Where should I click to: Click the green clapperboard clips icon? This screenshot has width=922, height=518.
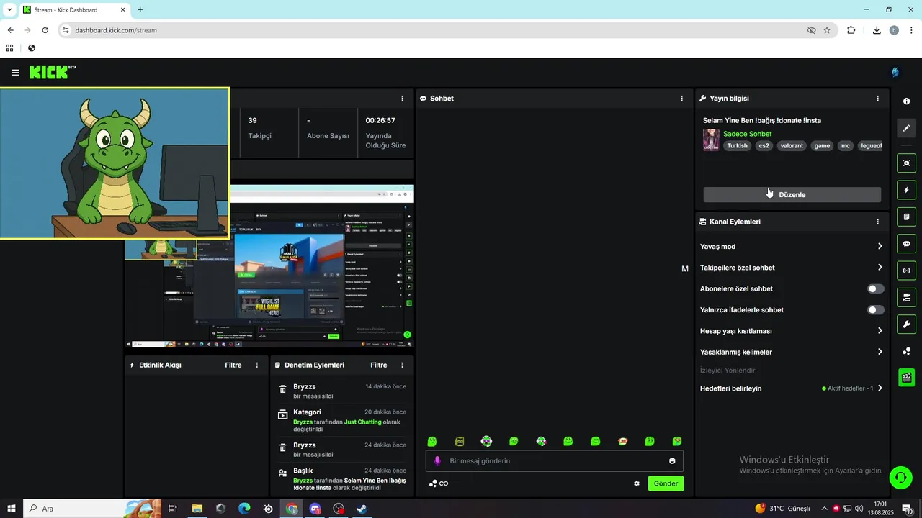[x=907, y=378]
